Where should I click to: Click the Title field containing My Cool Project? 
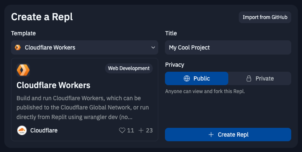click(228, 47)
